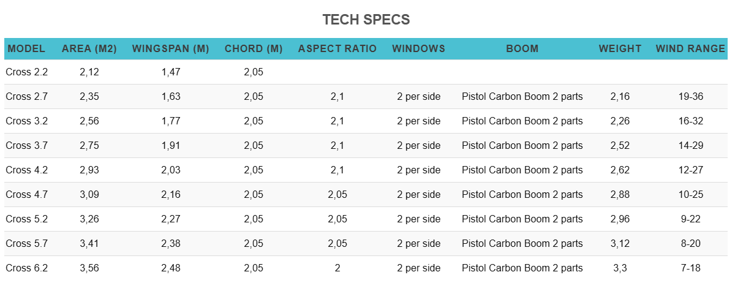The height and width of the screenshot is (291, 735).
Task: Click the MODEL column header
Action: pyautogui.click(x=26, y=49)
